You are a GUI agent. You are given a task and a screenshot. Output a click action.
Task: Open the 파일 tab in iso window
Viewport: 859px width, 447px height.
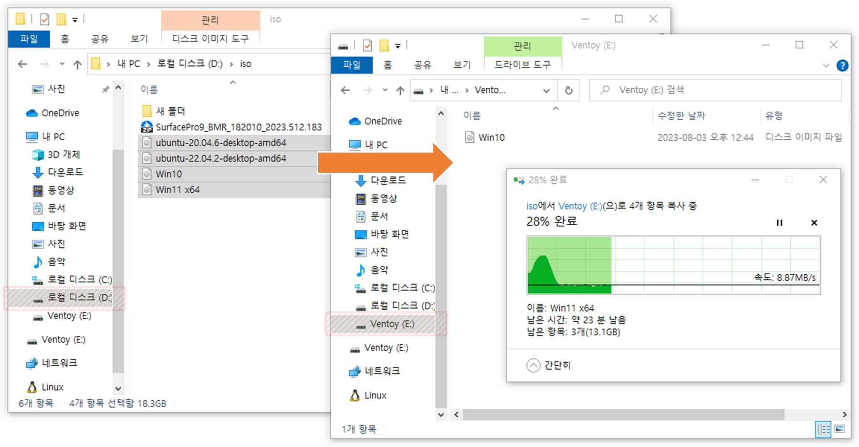coord(29,39)
